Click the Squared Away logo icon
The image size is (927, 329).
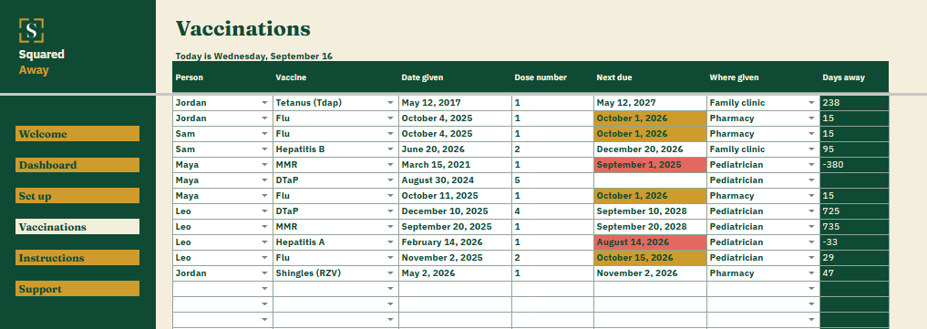pyautogui.click(x=31, y=31)
